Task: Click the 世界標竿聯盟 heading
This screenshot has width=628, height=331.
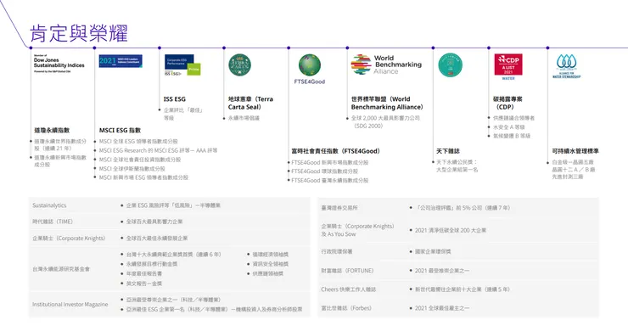Action: tap(387, 103)
